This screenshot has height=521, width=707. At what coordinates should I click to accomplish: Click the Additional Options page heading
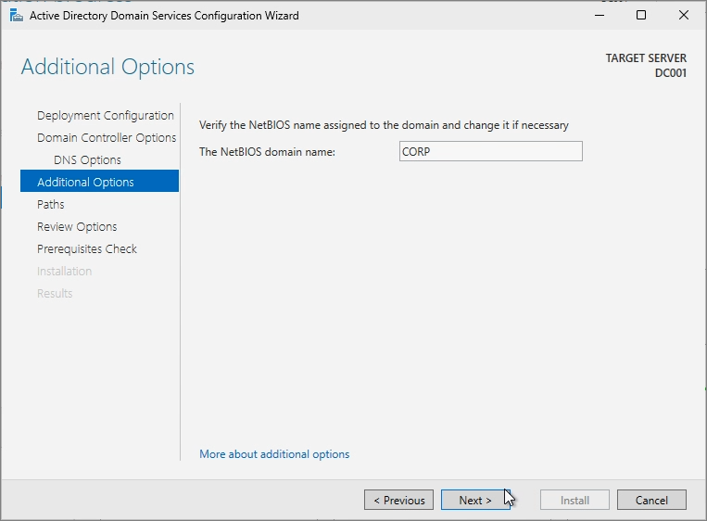tap(107, 67)
